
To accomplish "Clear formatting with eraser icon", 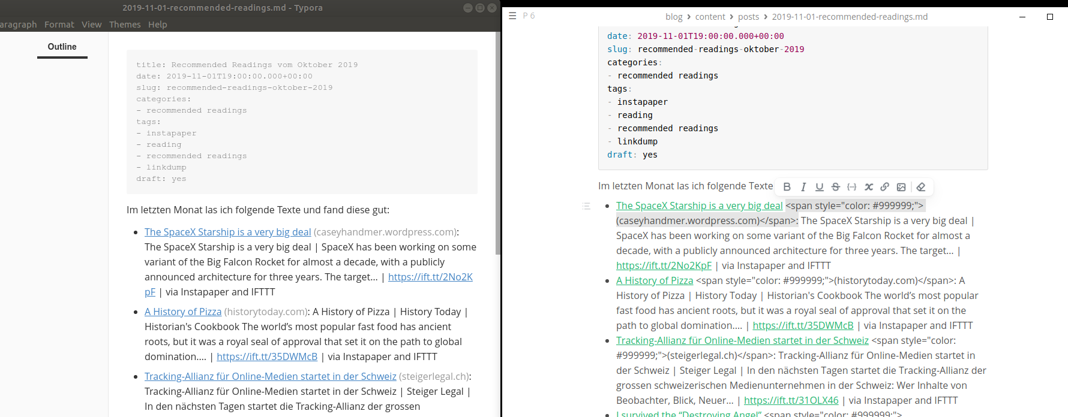I will click(921, 187).
